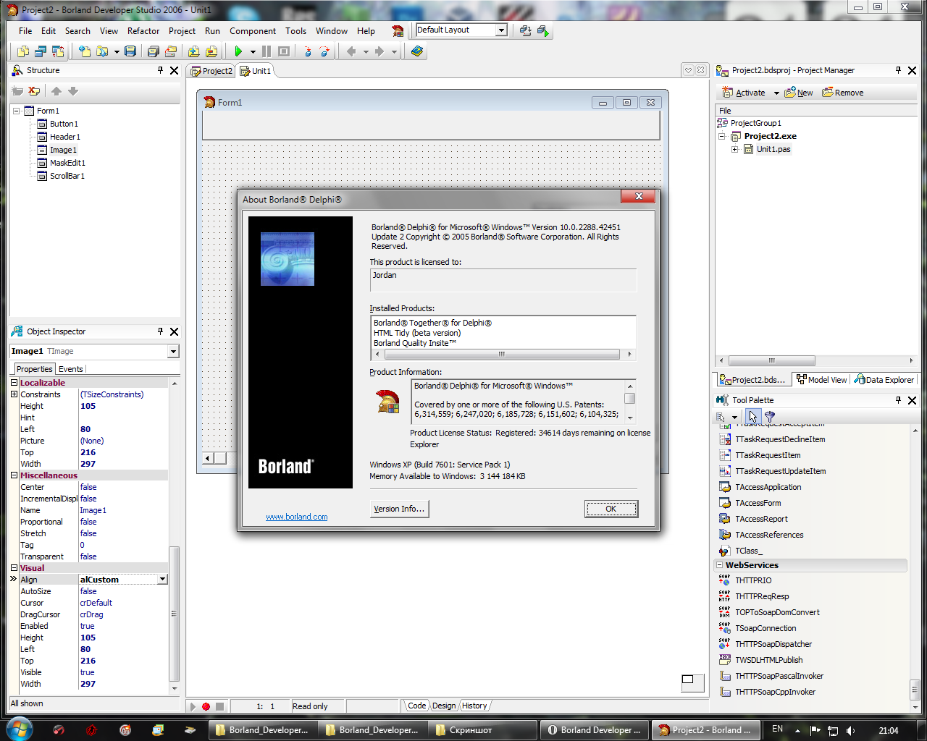927x741 pixels.
Task: Click the filter funnel icon in Tool Palette
Action: (x=770, y=417)
